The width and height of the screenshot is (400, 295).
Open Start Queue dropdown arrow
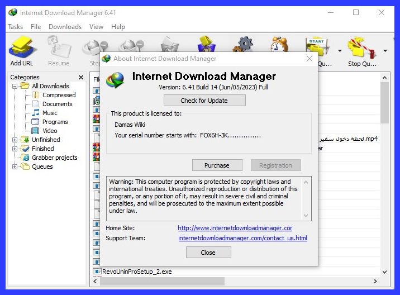pyautogui.click(x=340, y=51)
